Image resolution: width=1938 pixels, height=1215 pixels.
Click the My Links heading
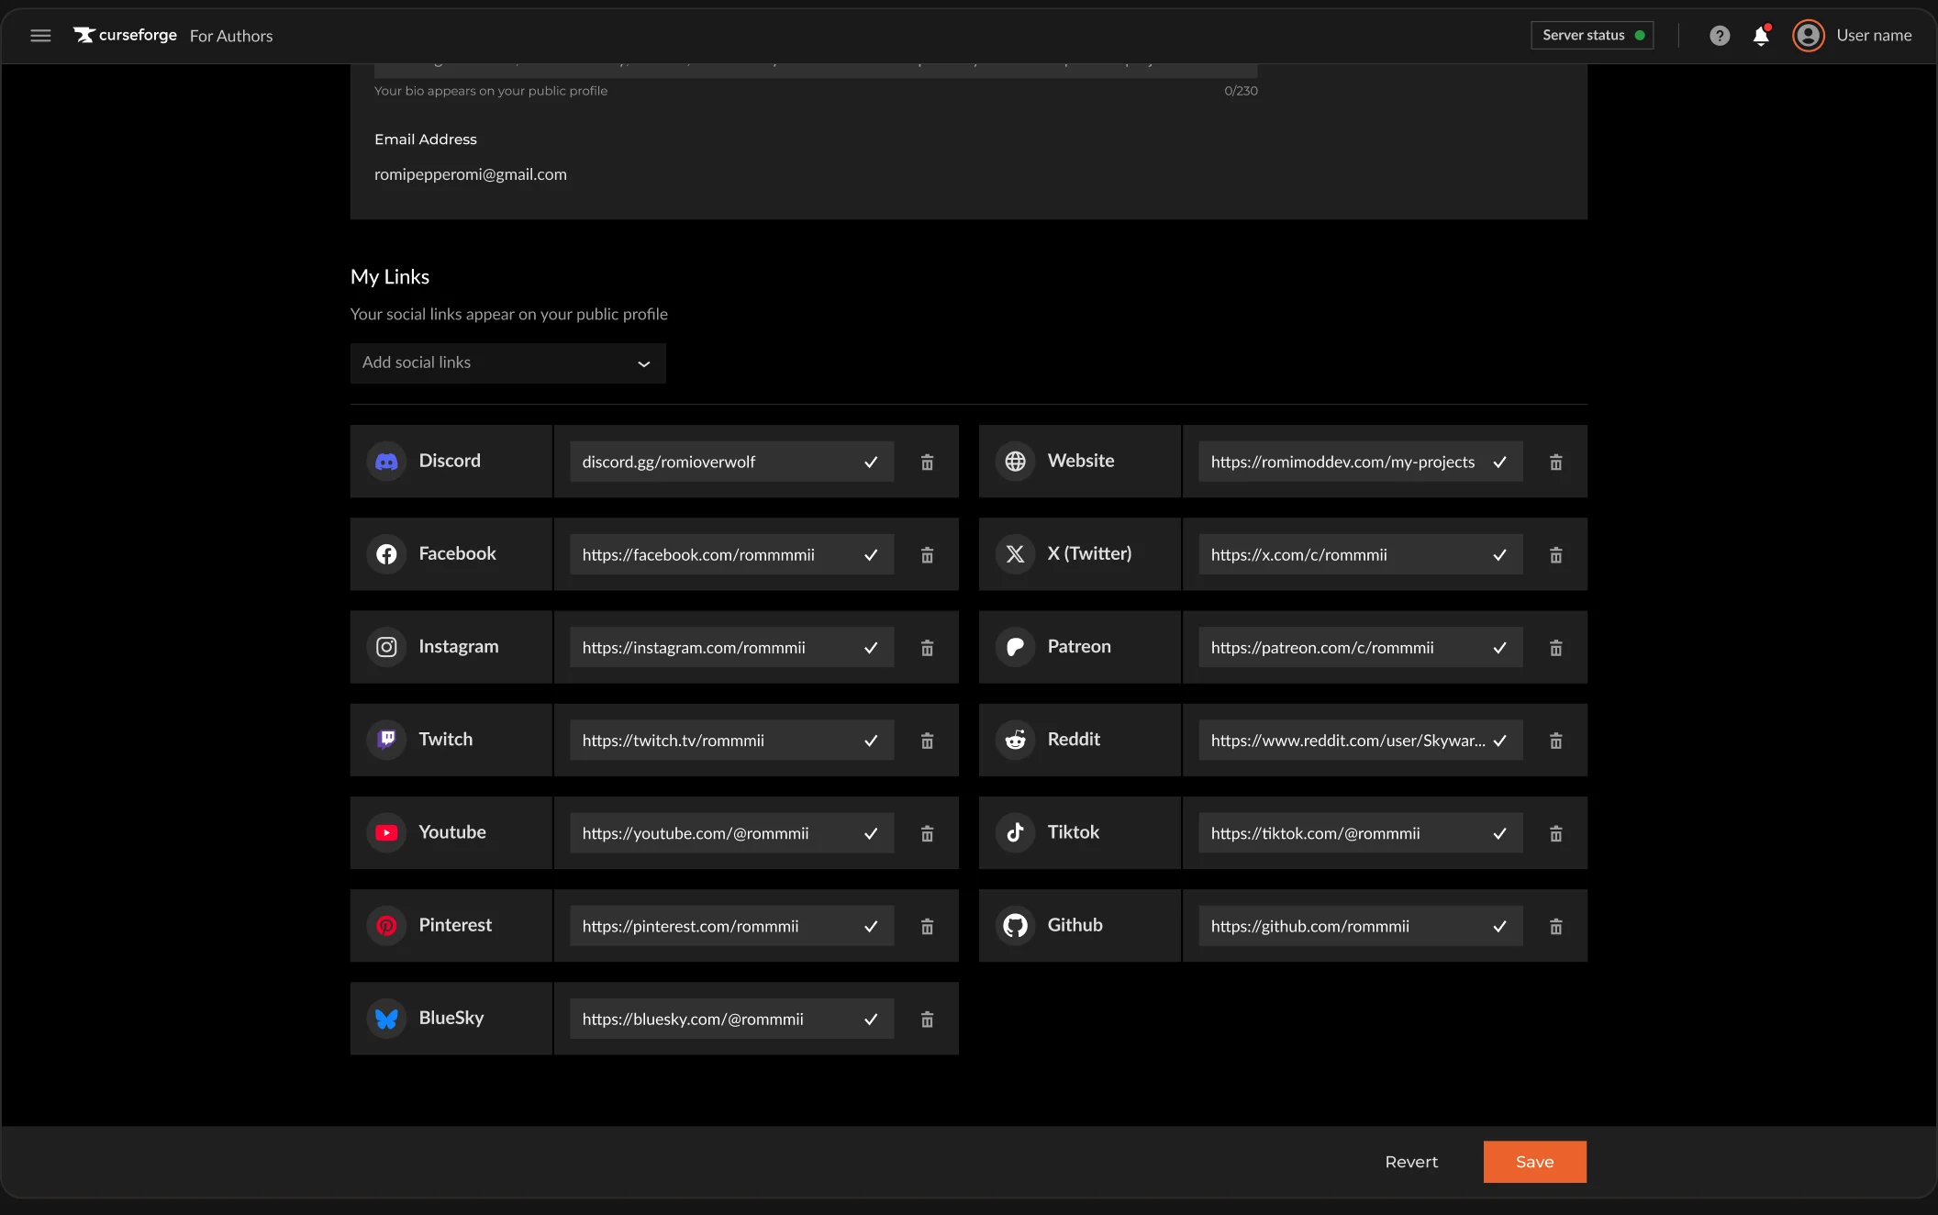(x=390, y=277)
